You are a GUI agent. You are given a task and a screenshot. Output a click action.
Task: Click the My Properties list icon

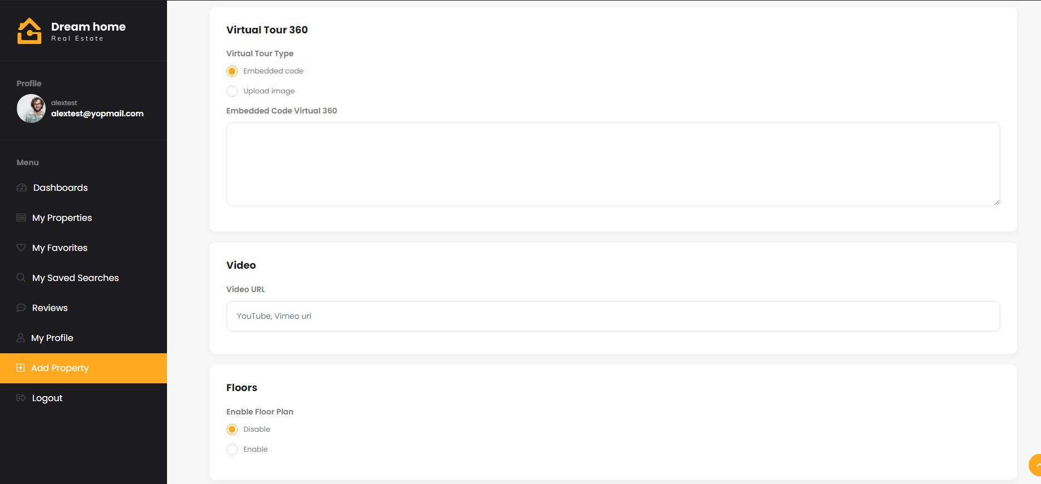[21, 218]
